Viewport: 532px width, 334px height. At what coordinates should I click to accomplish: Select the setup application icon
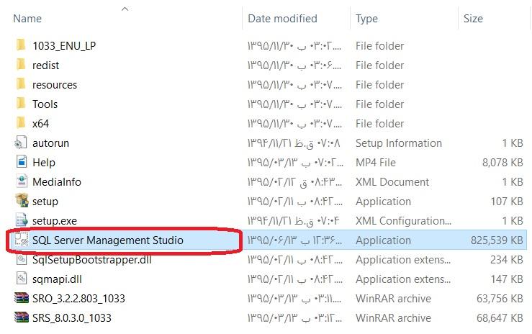[21, 202]
